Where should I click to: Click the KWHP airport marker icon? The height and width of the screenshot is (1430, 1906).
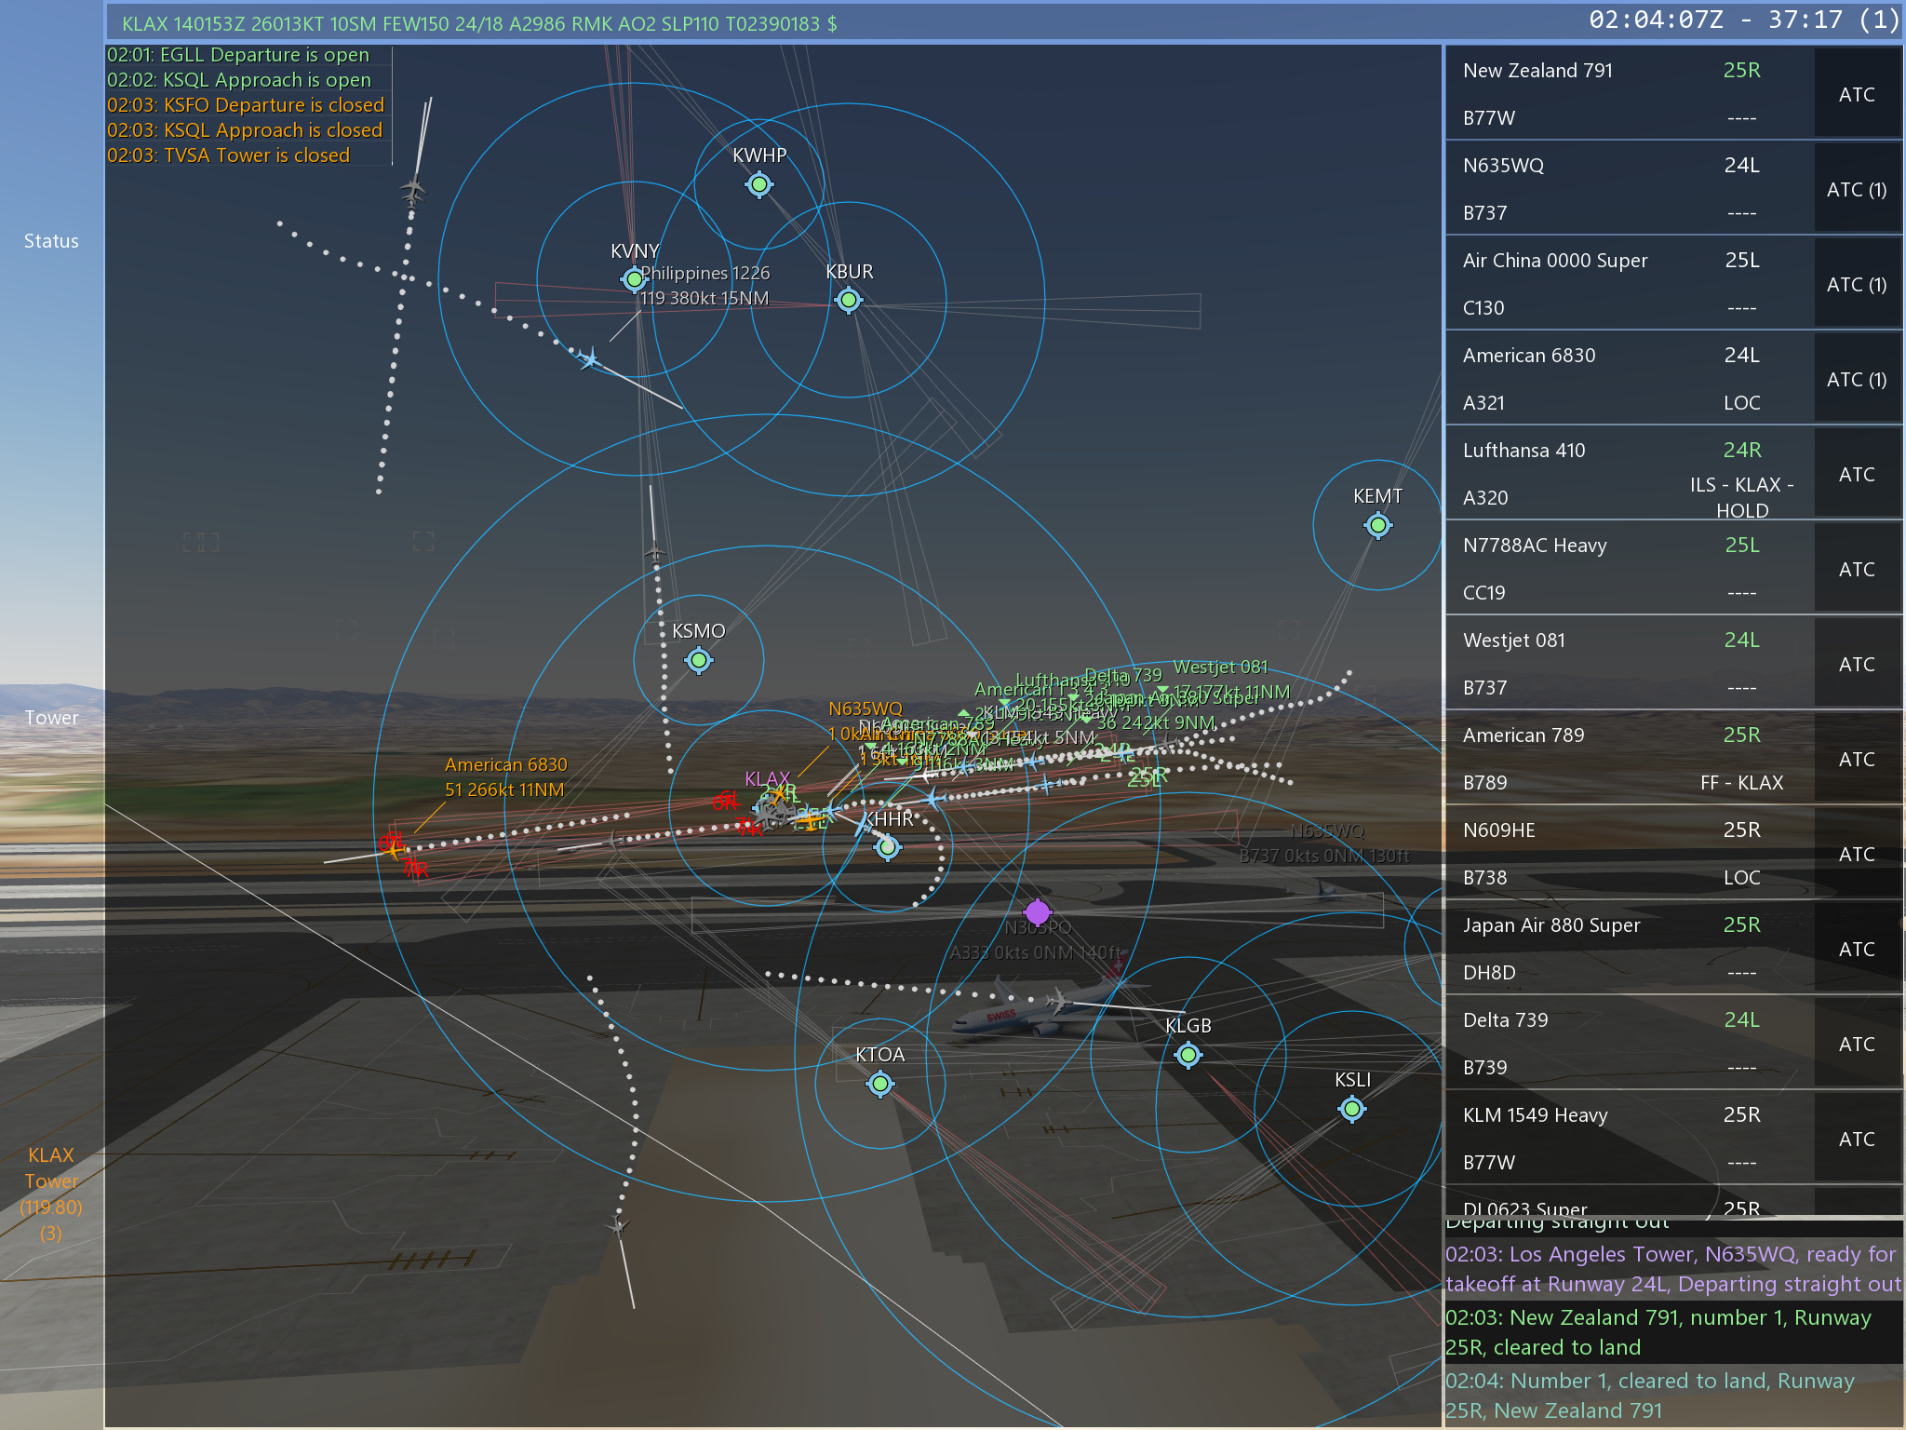pos(759,185)
